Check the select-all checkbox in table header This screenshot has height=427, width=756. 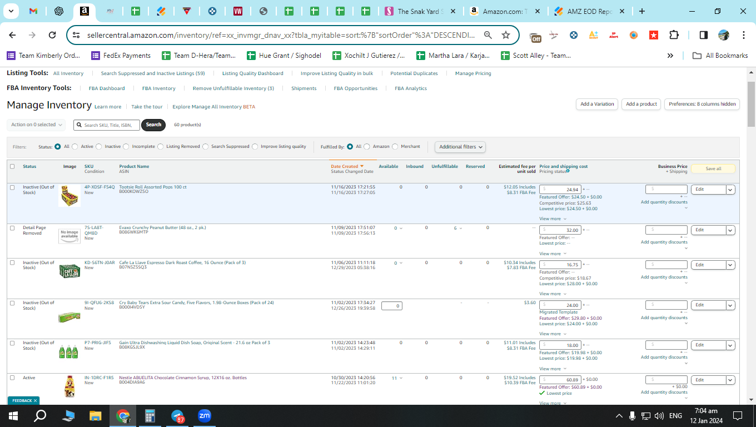click(x=12, y=166)
